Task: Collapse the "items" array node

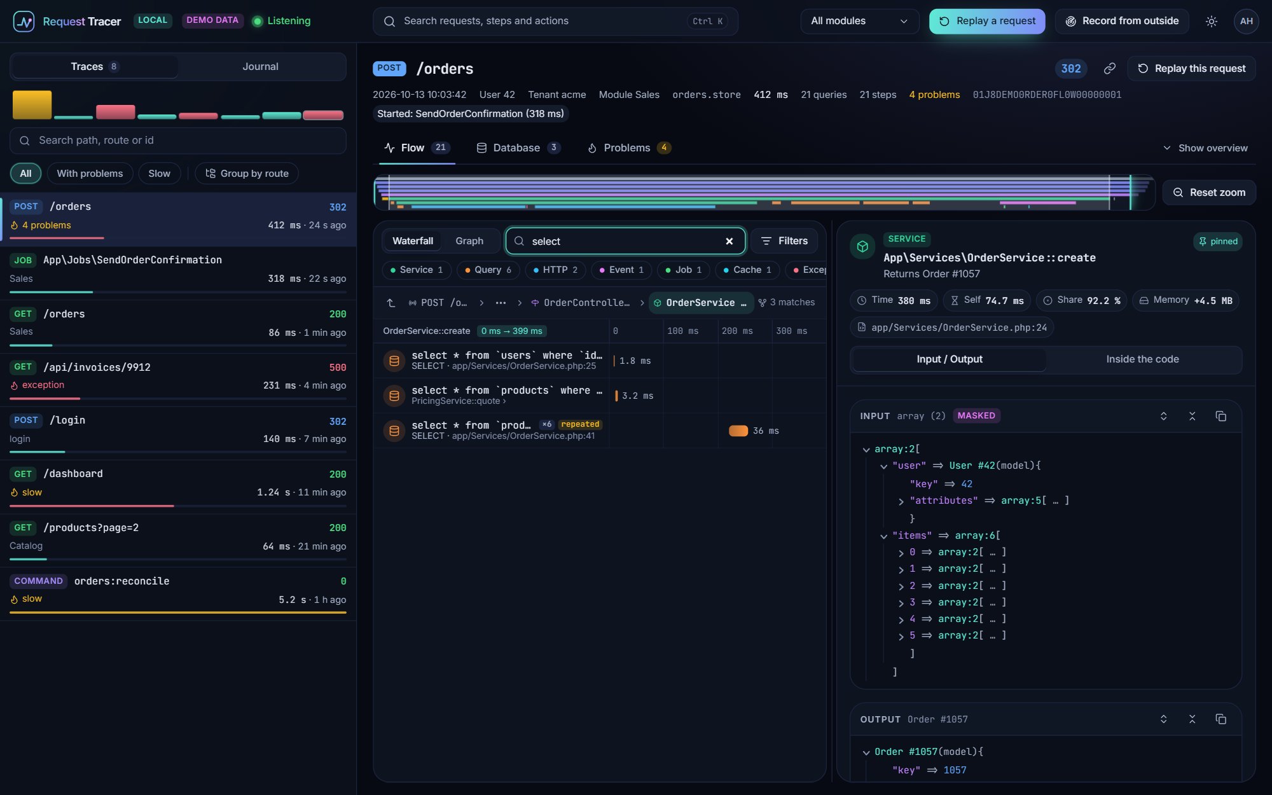Action: [x=883, y=536]
